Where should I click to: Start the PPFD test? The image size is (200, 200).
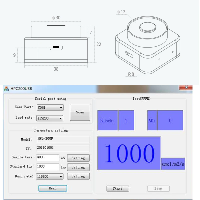click(118, 188)
